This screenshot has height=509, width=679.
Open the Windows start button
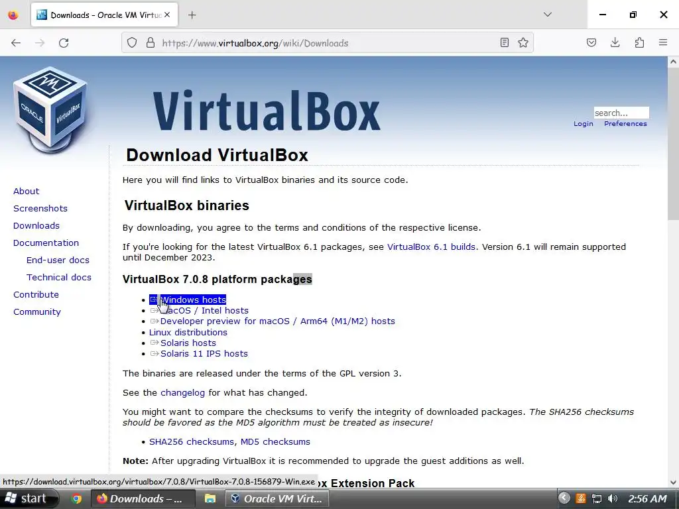(28, 498)
